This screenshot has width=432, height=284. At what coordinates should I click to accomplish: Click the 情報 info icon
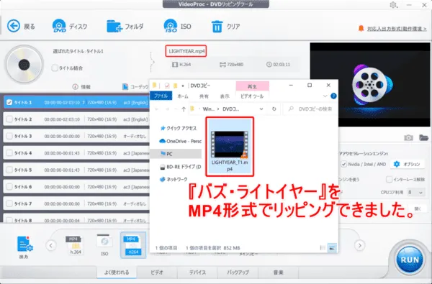click(x=75, y=87)
